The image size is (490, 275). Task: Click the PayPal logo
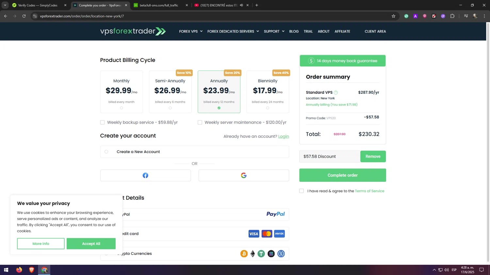(x=275, y=214)
